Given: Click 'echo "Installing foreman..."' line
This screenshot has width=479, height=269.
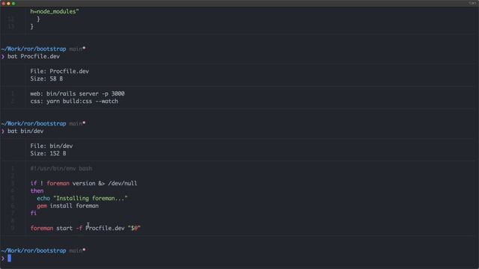Looking at the screenshot, I should pyautogui.click(x=82, y=198).
